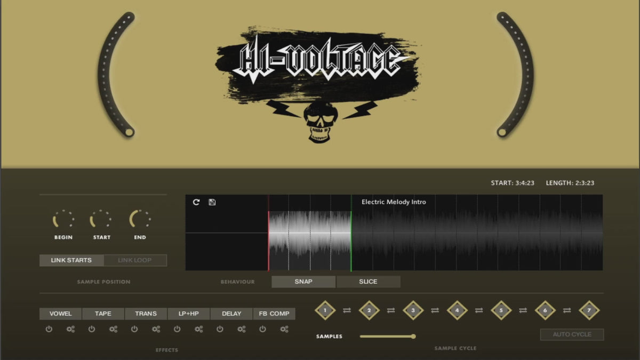The image size is (640, 360).
Task: Click swap arrows between samples 1 and 2
Action: [347, 310]
